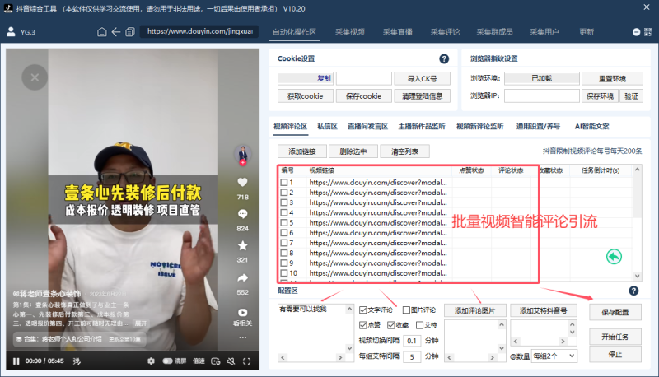Screen dimensions: 659x377
Task: Click the 重置环境 button
Action: click(x=612, y=78)
